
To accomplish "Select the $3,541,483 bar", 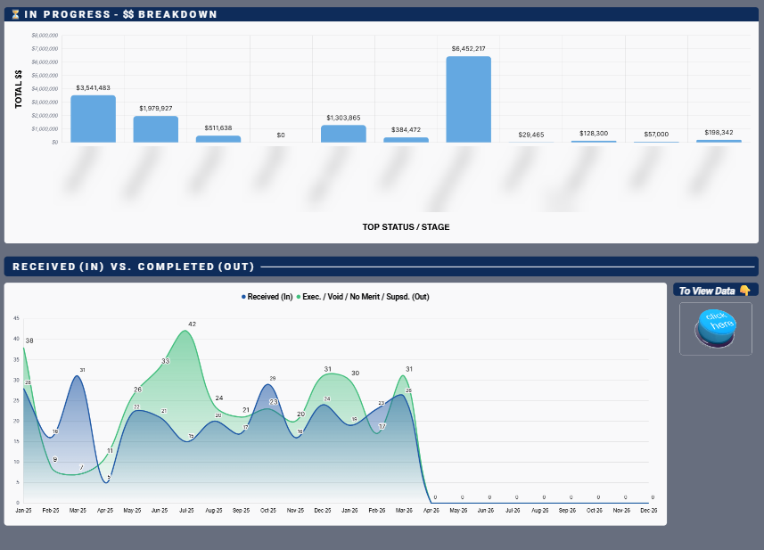I will (x=93, y=119).
